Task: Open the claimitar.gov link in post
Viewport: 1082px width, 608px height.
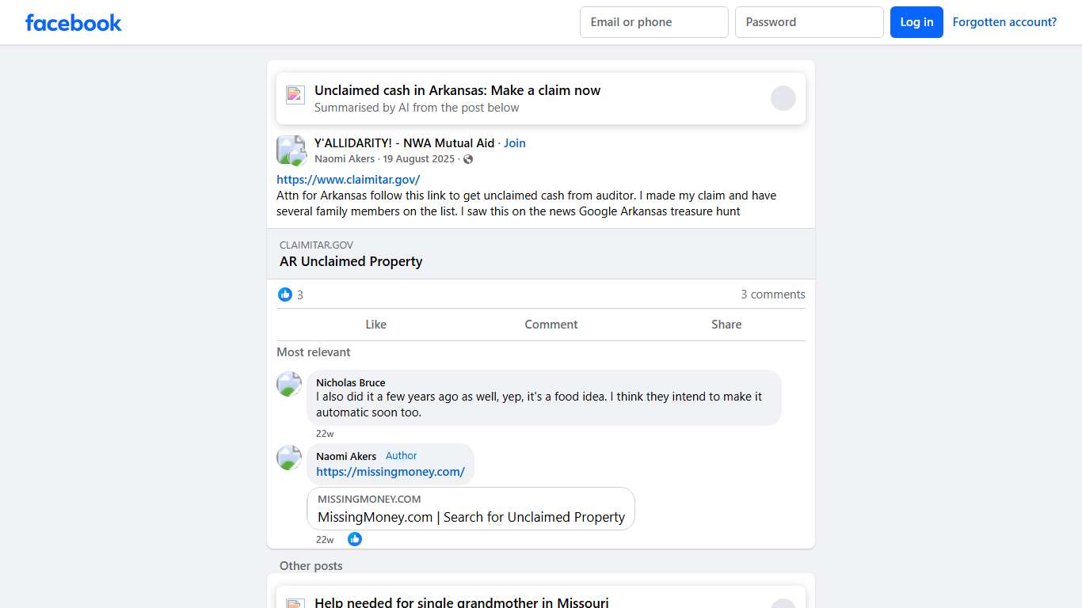Action: click(348, 180)
